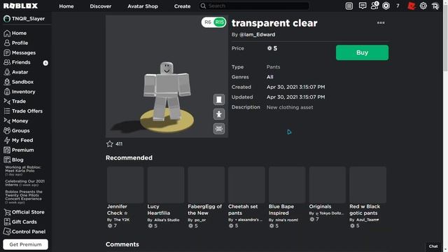This screenshot has width=448, height=252.
Task: Open the Home tab in top navigation
Action: point(66,6)
